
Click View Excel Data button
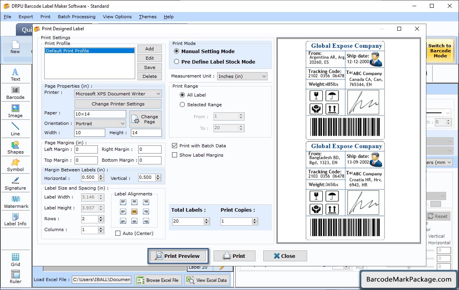point(207,280)
